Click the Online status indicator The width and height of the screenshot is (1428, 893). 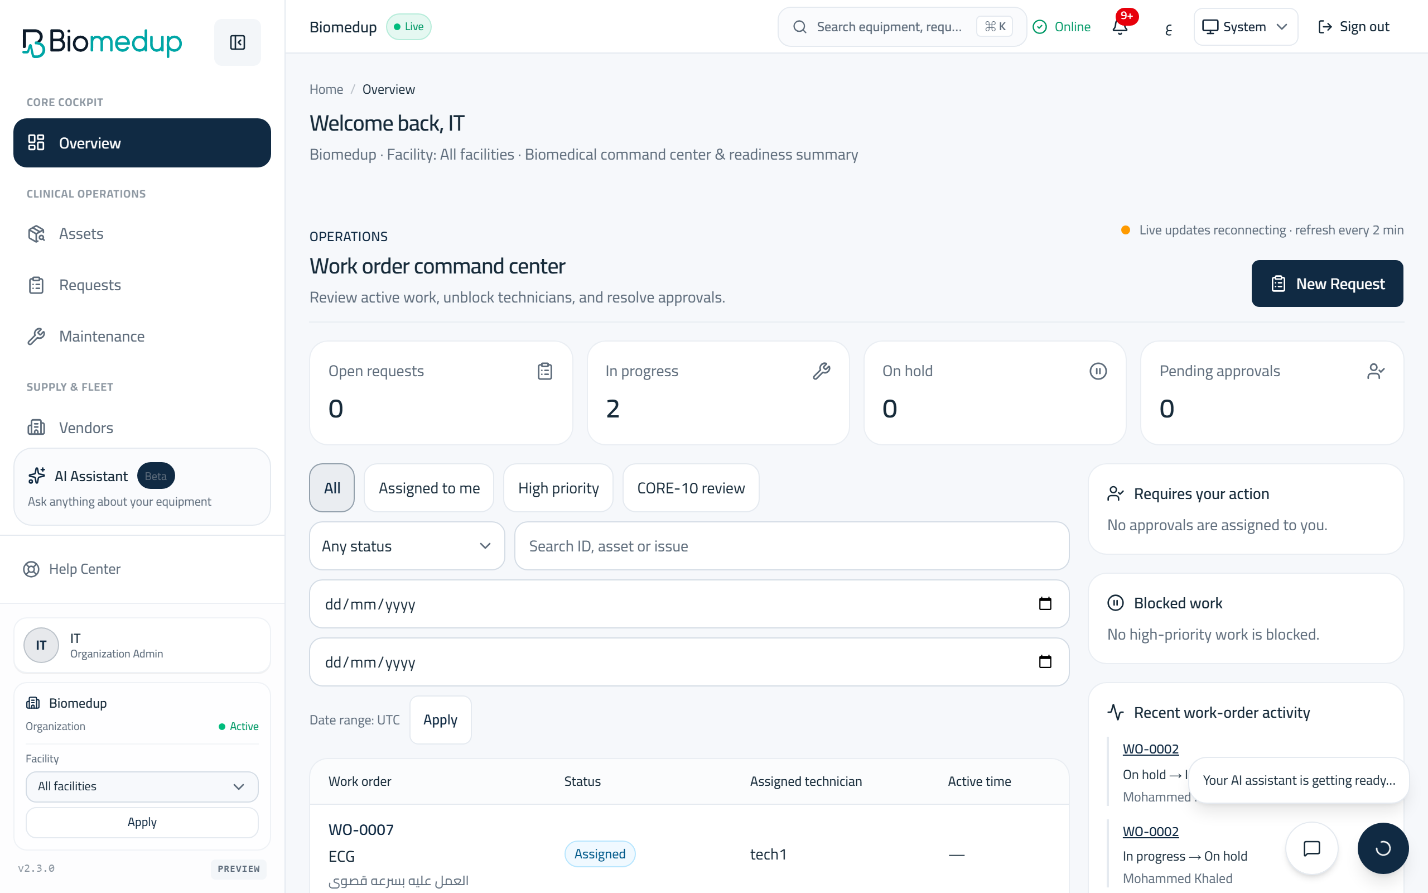click(1062, 27)
